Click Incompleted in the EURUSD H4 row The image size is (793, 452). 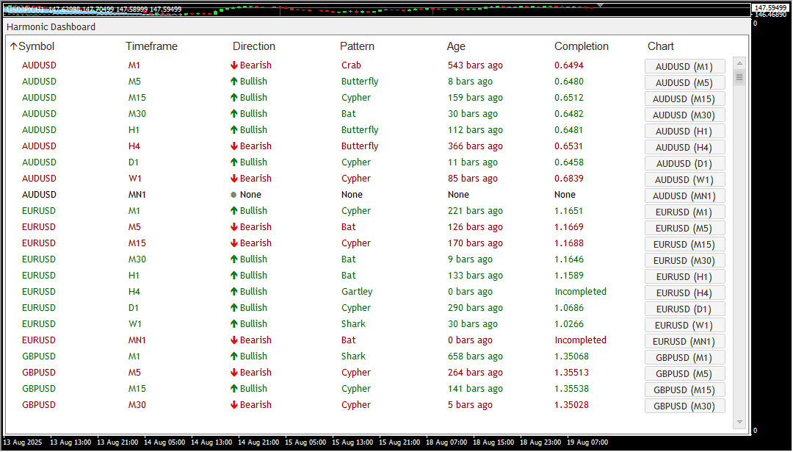click(x=581, y=292)
